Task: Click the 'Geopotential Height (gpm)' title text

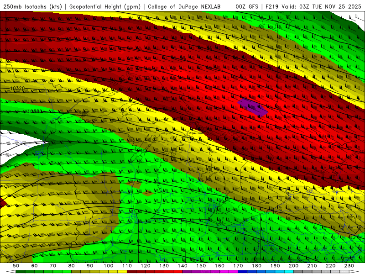Action: coord(105,6)
